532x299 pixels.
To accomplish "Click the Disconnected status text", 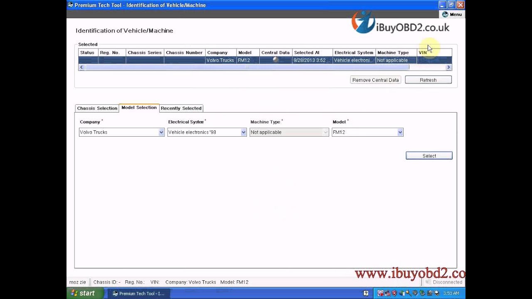I will pyautogui.click(x=448, y=282).
